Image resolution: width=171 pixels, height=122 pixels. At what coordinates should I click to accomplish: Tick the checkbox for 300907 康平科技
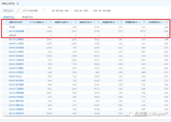5,101
